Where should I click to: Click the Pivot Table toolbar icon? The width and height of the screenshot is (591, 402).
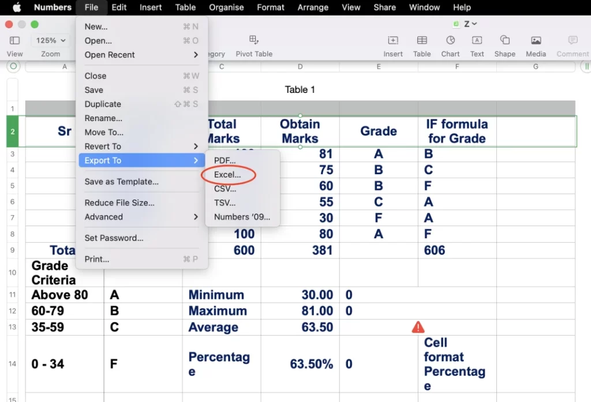254,40
